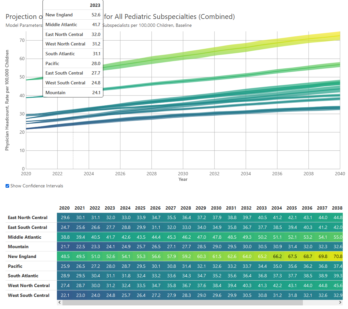Click the tooltip's Mountain row value 24.1

(96, 93)
